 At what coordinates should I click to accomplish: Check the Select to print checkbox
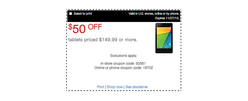(71, 14)
